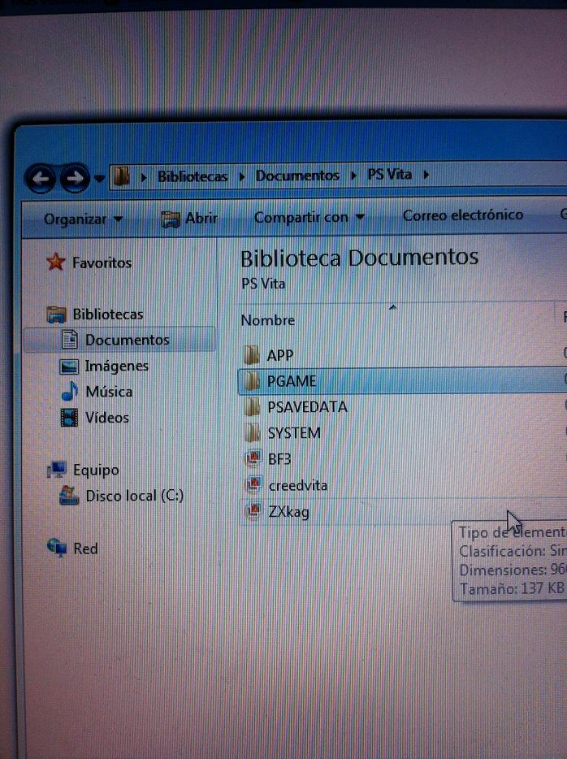Click the Favoritos star icon
This screenshot has height=759, width=567.
(x=56, y=262)
